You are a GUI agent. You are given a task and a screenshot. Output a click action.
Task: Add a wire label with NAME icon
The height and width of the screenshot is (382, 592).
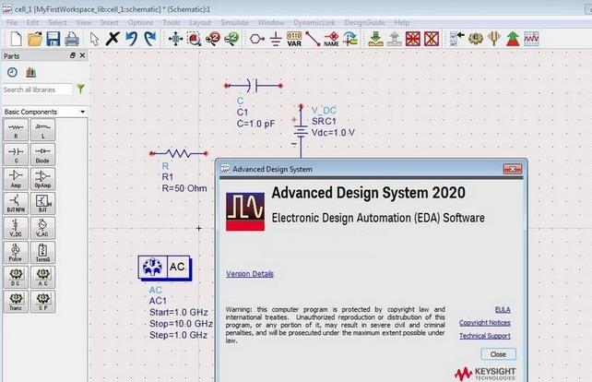[x=331, y=39]
